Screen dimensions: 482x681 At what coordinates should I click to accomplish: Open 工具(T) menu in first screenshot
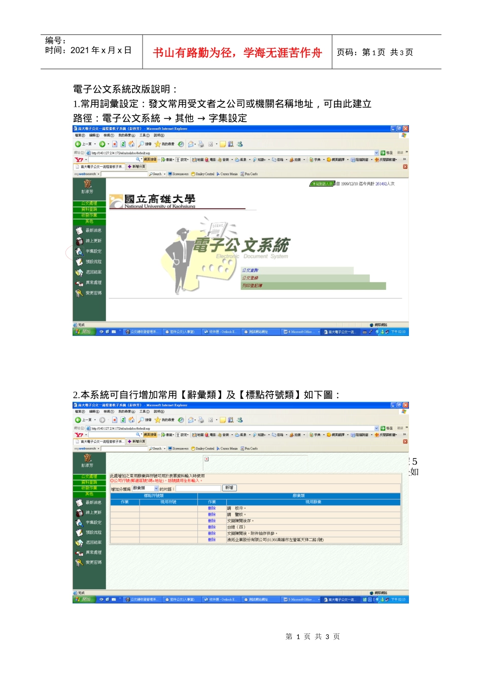point(145,135)
